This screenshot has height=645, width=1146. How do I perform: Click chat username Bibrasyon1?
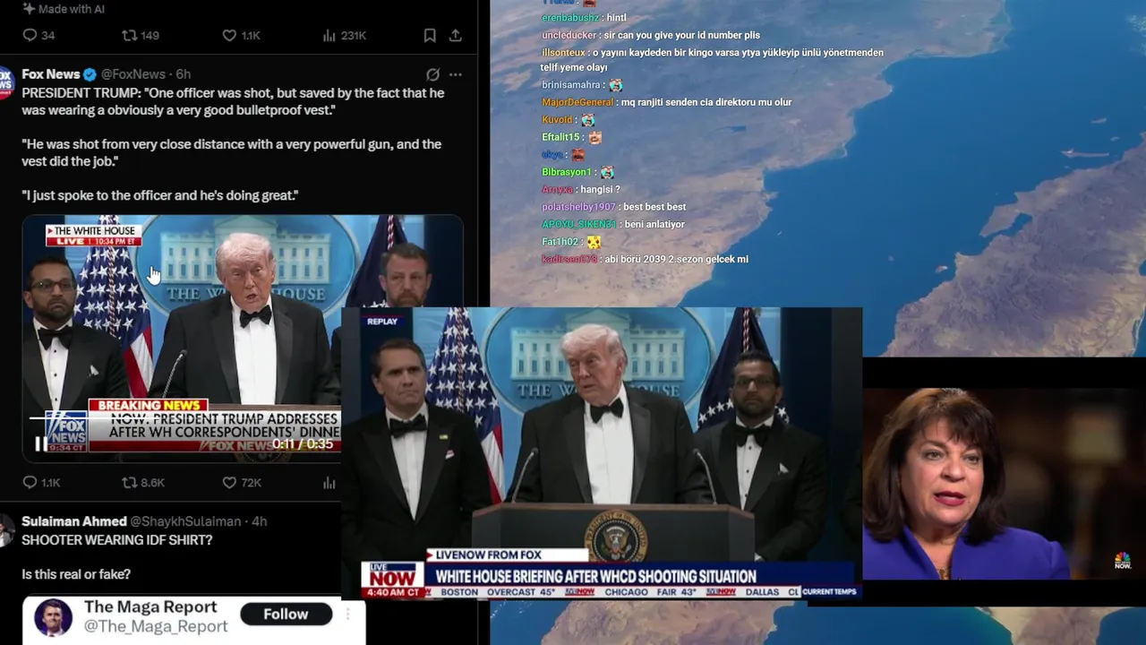[x=567, y=172]
